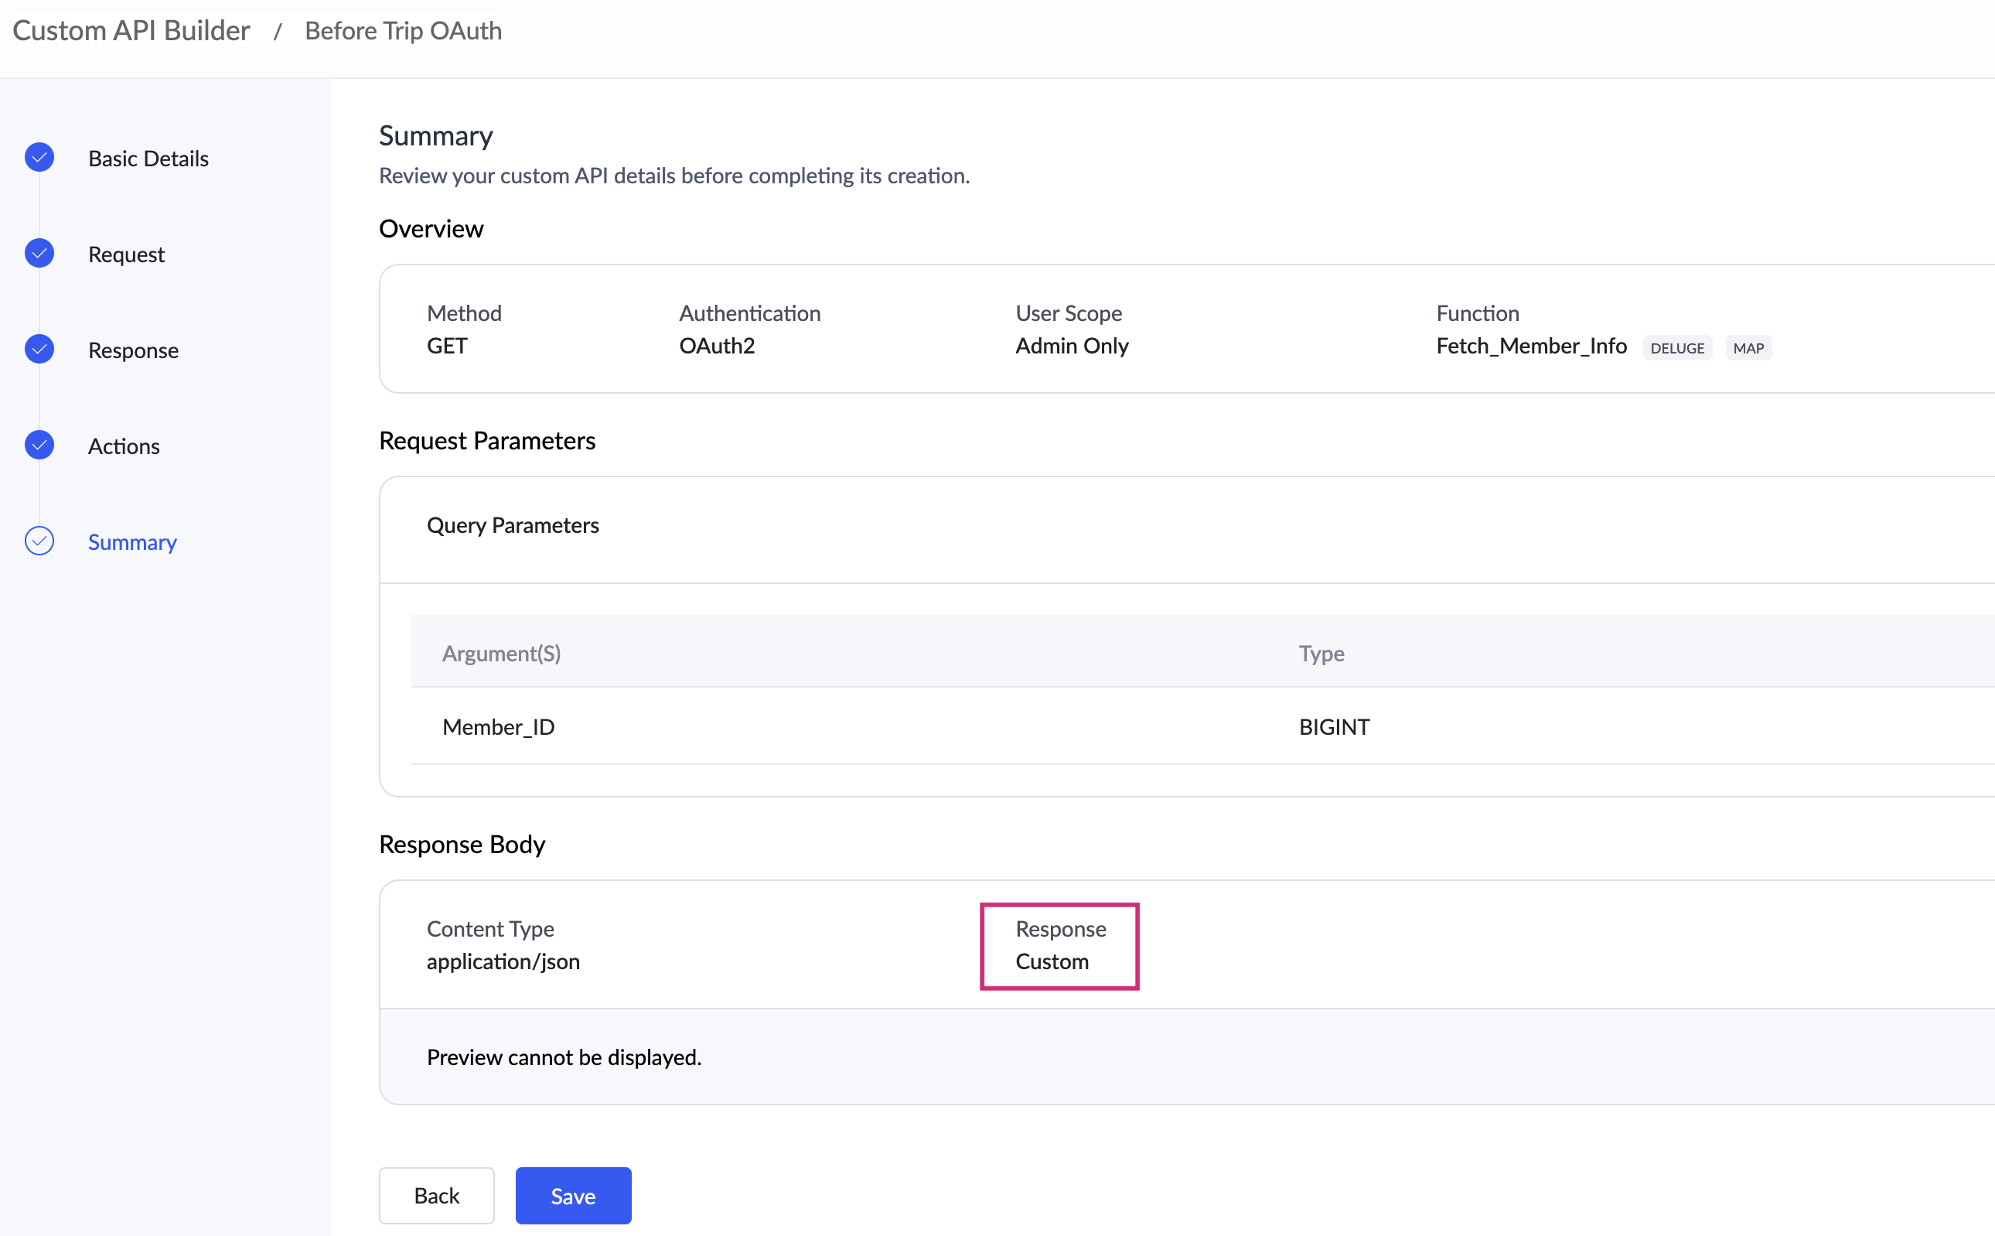Click the Response step checkmark icon
Viewport: 1995px width, 1236px height.
coord(39,349)
